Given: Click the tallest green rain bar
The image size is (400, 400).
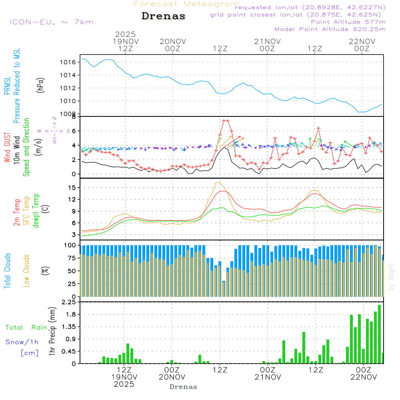Looking at the screenshot, I should [x=379, y=334].
